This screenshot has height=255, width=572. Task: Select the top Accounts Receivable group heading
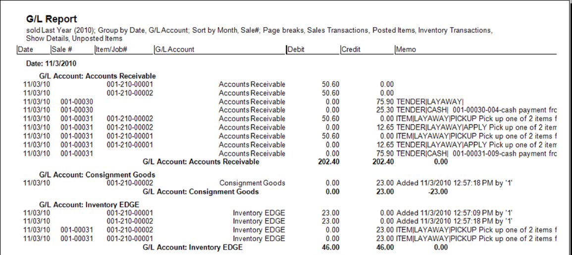point(98,76)
